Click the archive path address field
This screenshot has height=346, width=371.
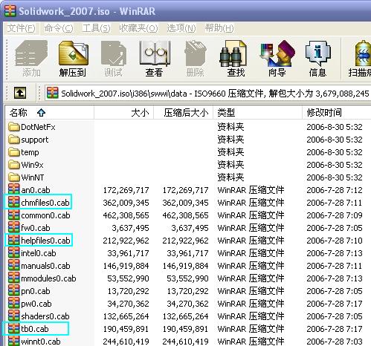[208, 94]
